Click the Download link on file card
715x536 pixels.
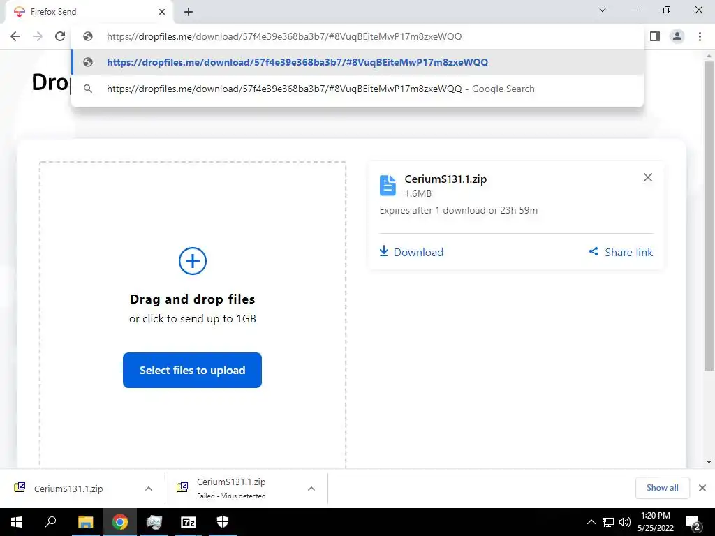411,252
